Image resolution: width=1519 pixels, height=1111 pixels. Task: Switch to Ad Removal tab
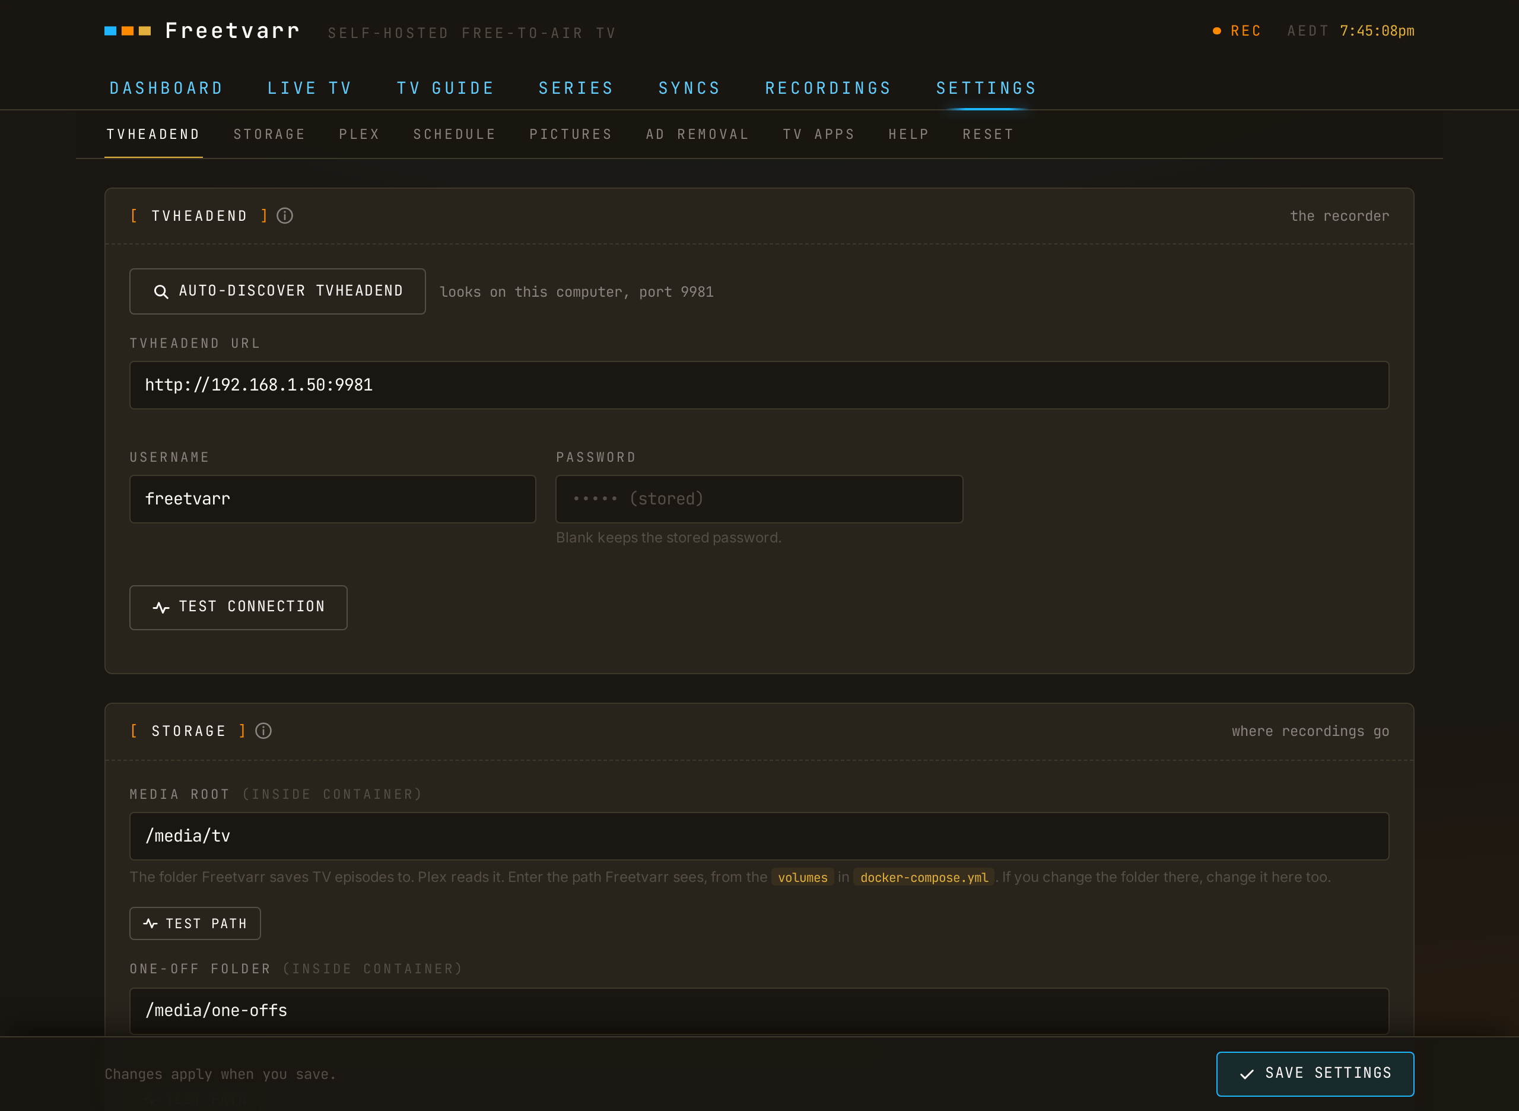tap(697, 135)
